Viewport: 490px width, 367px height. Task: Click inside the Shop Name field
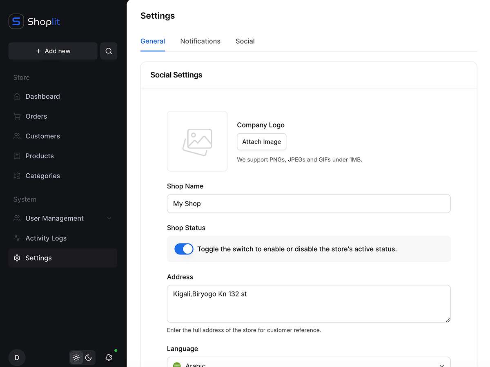pos(309,203)
